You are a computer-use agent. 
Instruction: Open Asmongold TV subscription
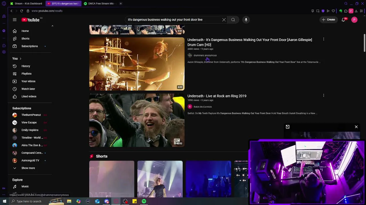tap(30, 161)
